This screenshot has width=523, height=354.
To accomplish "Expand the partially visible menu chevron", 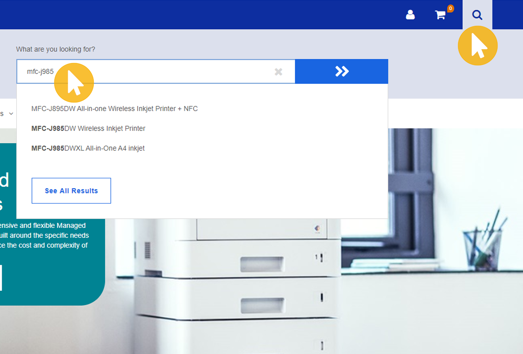I will (11, 114).
